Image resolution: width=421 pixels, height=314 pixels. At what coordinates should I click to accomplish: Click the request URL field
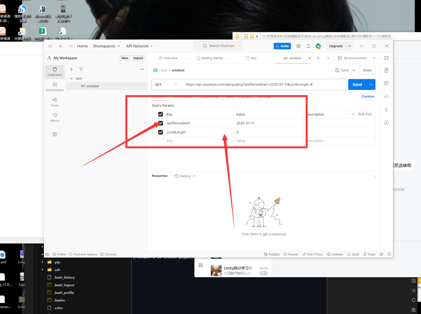(264, 84)
